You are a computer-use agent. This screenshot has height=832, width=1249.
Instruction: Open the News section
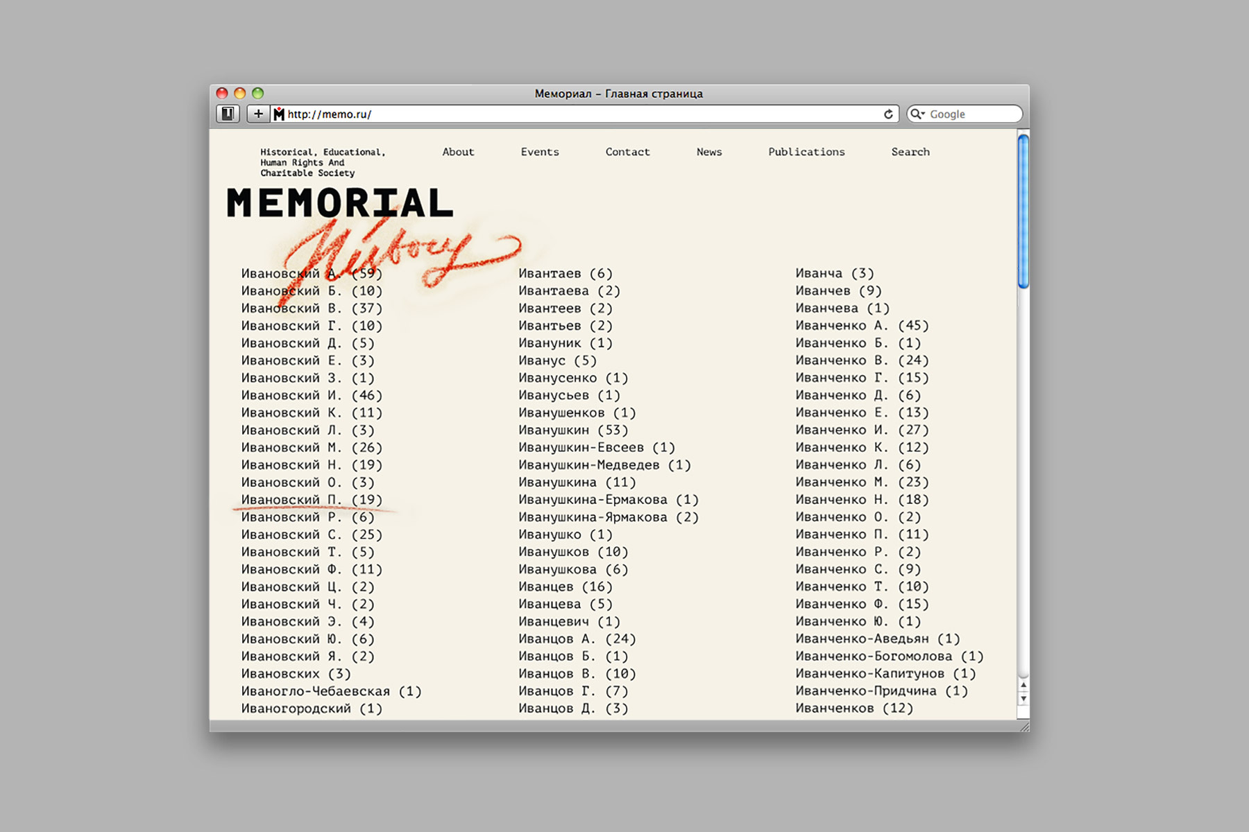coord(709,152)
